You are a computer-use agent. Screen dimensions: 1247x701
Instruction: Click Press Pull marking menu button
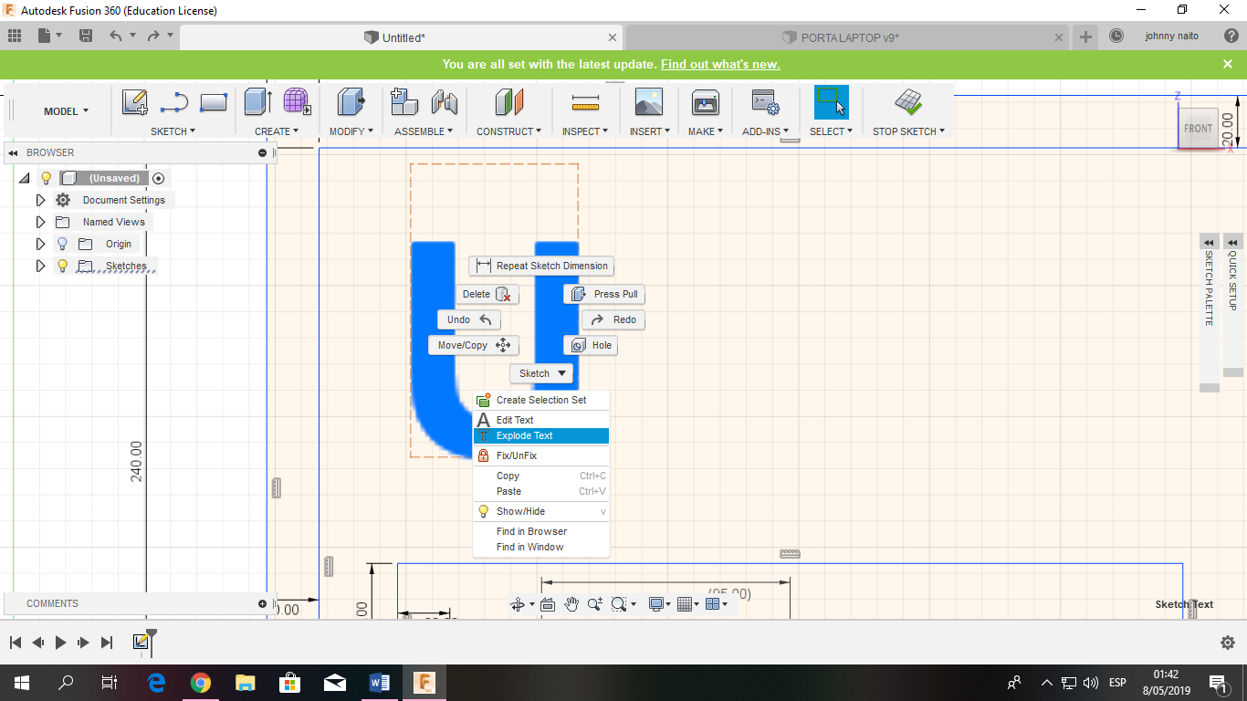point(604,294)
